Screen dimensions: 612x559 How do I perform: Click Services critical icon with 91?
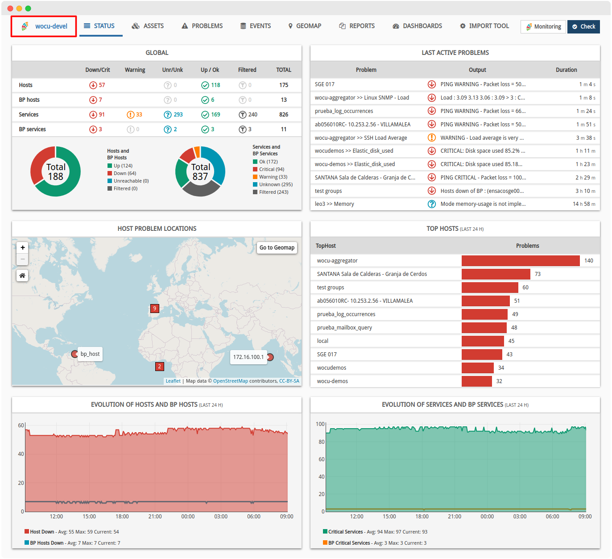coord(93,114)
